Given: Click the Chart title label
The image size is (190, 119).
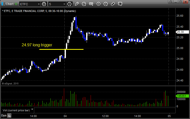Looking at the screenshot, I should (x=10, y=4).
